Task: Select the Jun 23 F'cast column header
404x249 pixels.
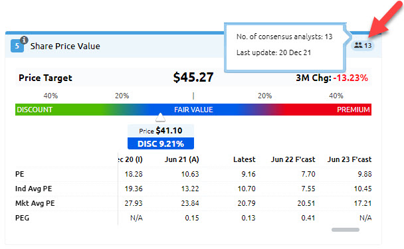Action: pos(350,159)
